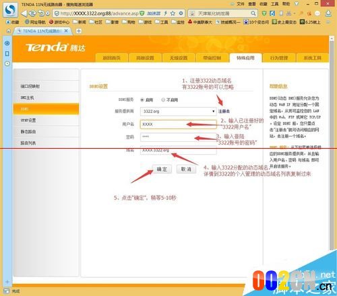Open the 6.25晚上 bookmark
Viewport: 337px width, 296px height.
310,22
